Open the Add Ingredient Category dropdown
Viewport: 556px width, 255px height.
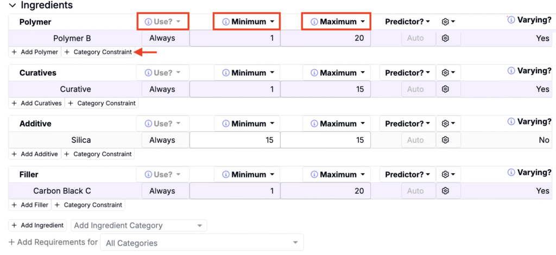[x=139, y=225]
